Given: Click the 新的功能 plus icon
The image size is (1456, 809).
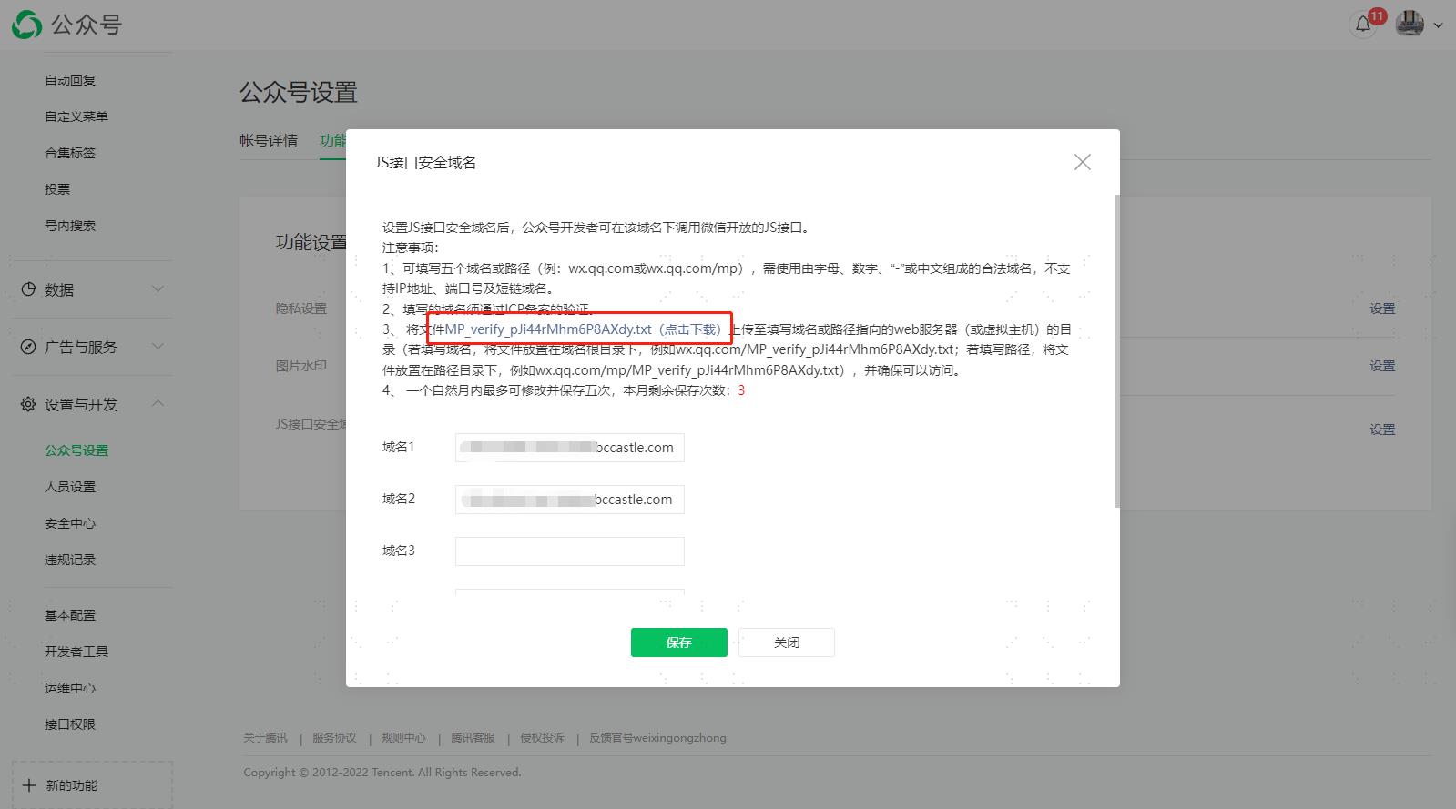Looking at the screenshot, I should [x=29, y=785].
